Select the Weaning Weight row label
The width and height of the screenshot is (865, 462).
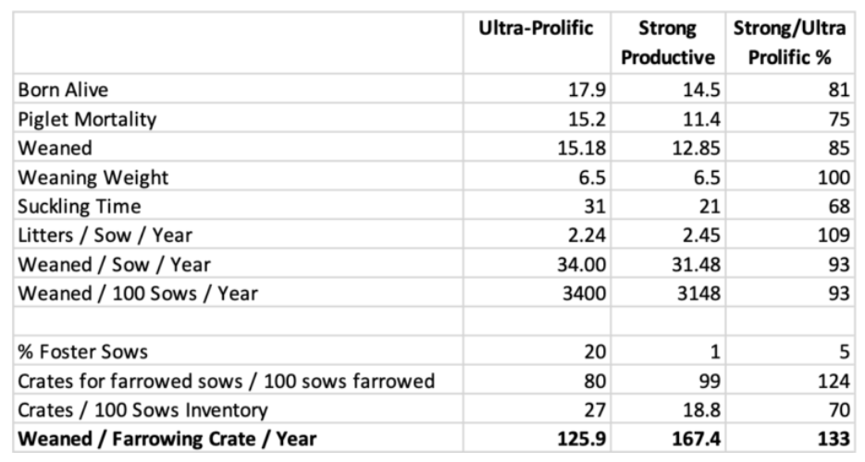point(93,177)
